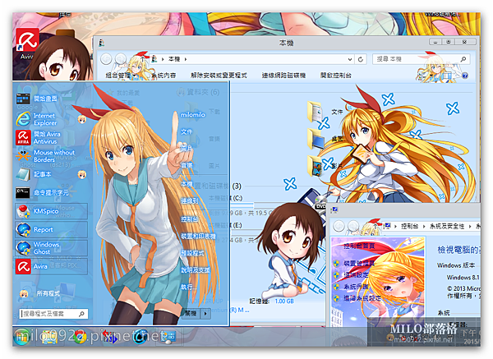
Task: Expand shutdown options arrow beside 關機
Action: pyautogui.click(x=205, y=314)
